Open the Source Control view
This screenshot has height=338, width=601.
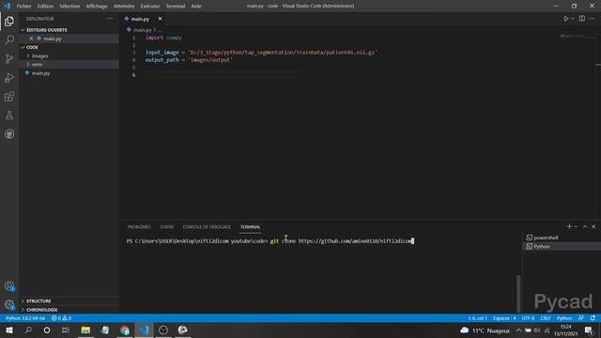click(x=9, y=58)
